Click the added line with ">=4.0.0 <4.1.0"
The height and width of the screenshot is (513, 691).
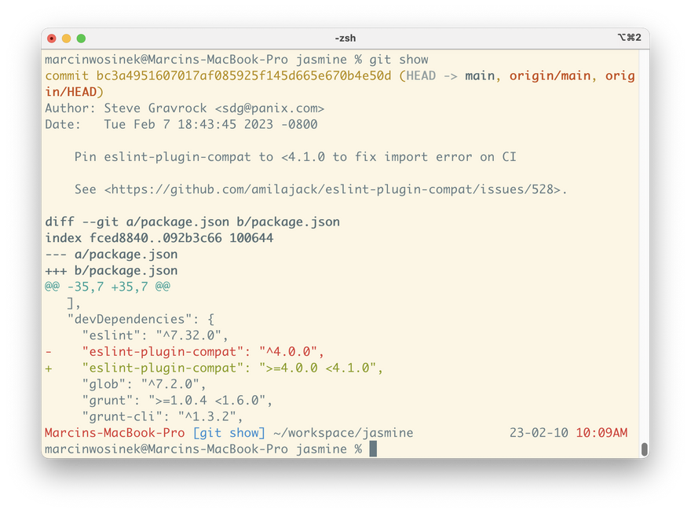coord(214,368)
